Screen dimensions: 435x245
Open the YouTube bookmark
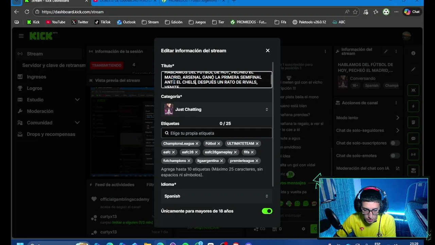click(x=55, y=22)
